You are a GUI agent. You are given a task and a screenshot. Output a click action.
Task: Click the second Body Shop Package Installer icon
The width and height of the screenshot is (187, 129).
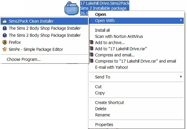5,35
